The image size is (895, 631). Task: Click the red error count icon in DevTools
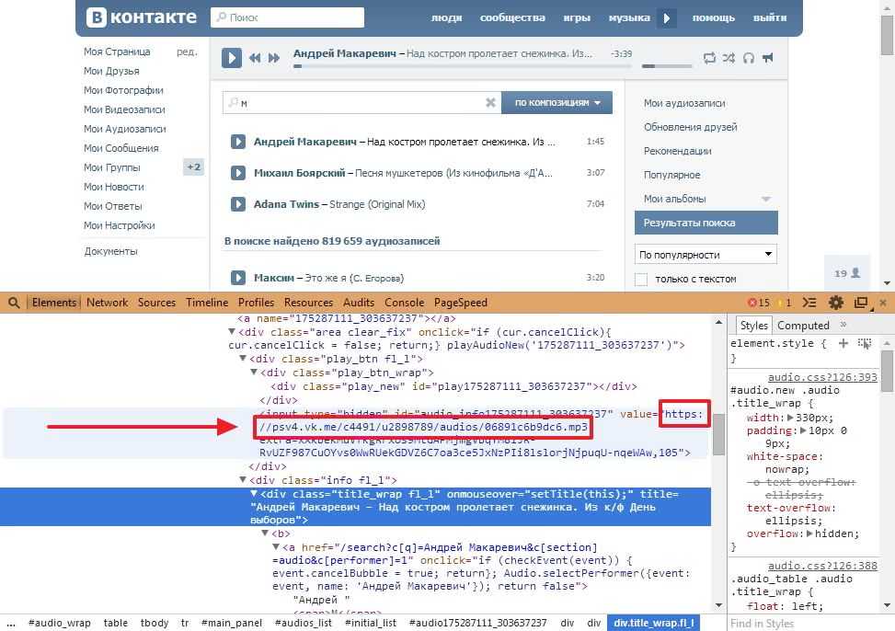(x=752, y=303)
